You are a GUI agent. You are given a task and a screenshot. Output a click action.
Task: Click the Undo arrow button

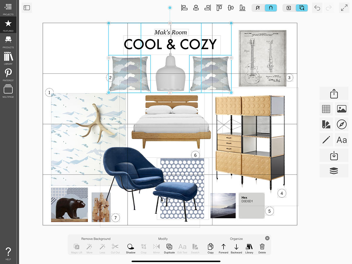coord(317,8)
